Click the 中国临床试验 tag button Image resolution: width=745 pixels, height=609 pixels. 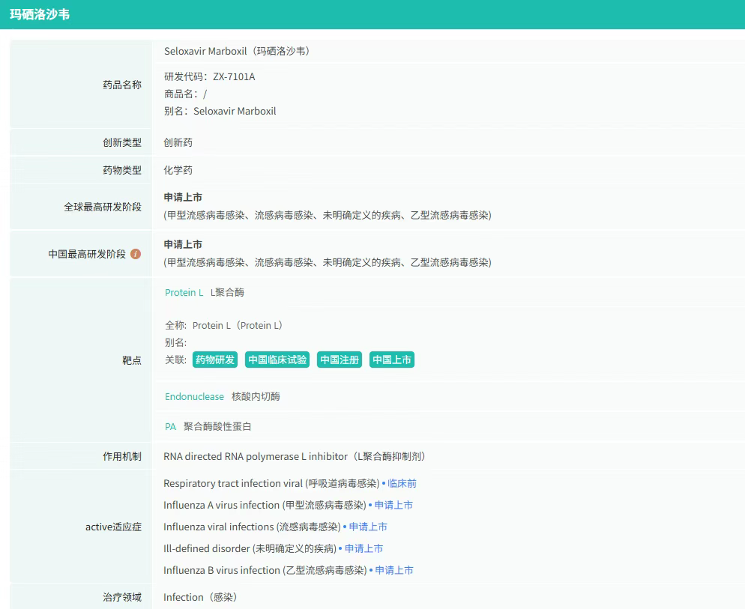coord(277,360)
